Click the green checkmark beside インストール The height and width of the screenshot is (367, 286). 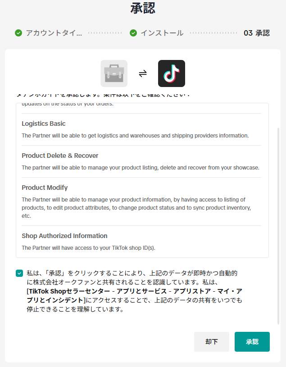pyautogui.click(x=133, y=33)
